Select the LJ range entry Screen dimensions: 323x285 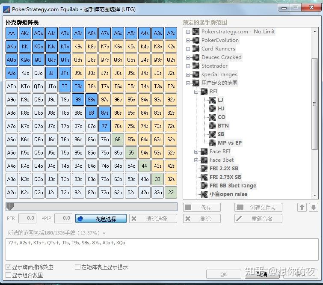pos(220,100)
